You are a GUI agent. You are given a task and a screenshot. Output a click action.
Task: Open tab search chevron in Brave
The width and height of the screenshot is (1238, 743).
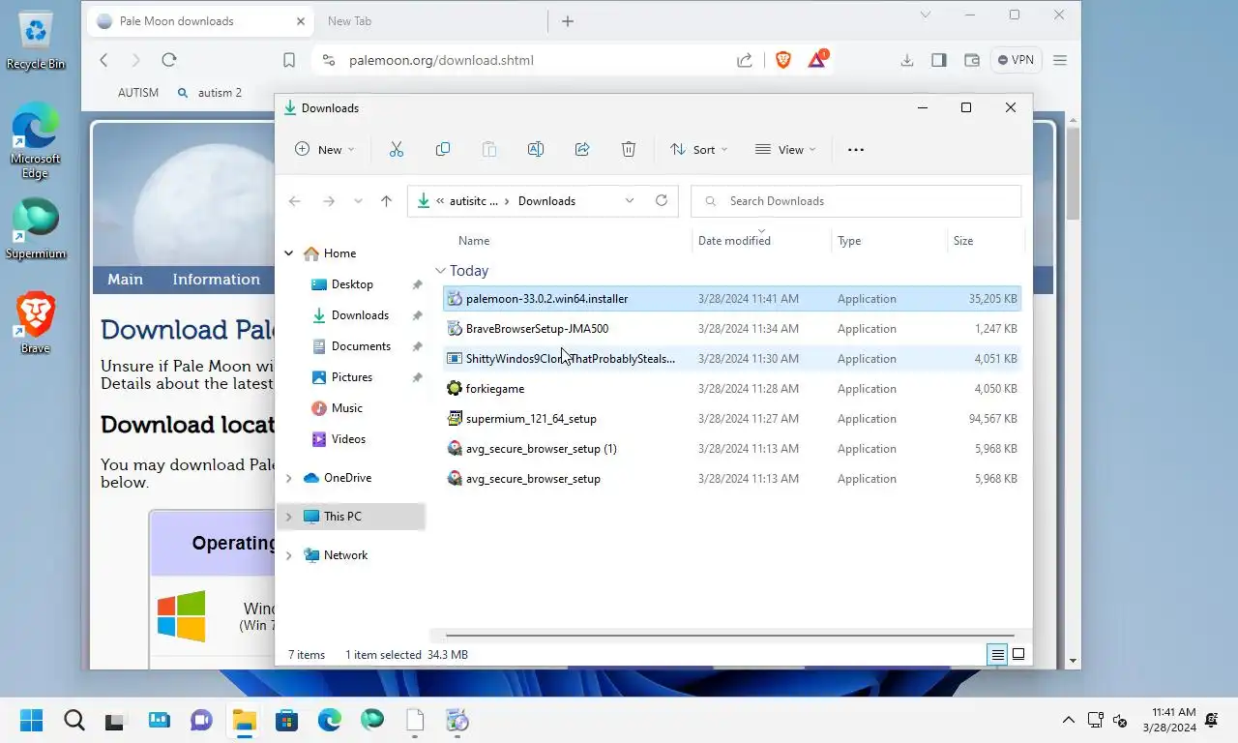(926, 15)
